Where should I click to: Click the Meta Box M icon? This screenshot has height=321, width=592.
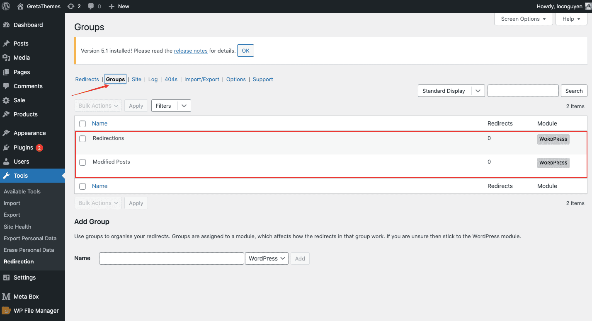tap(6, 297)
